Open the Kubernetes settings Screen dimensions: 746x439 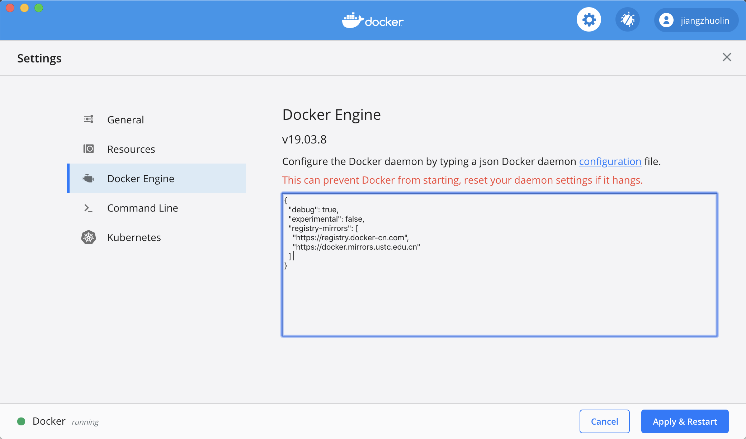pos(156,237)
